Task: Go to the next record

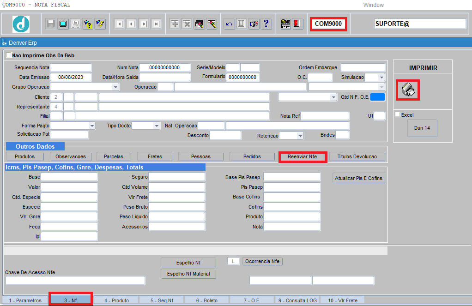Action: [x=144, y=24]
